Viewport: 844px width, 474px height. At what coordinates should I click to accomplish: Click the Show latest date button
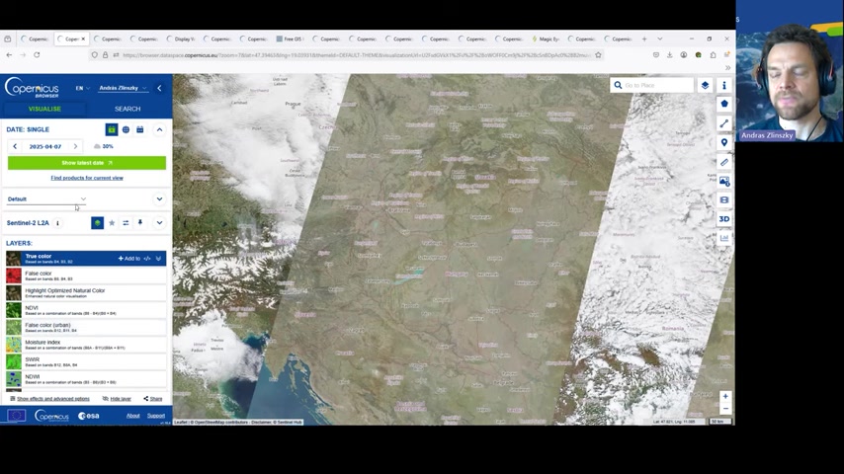(87, 163)
